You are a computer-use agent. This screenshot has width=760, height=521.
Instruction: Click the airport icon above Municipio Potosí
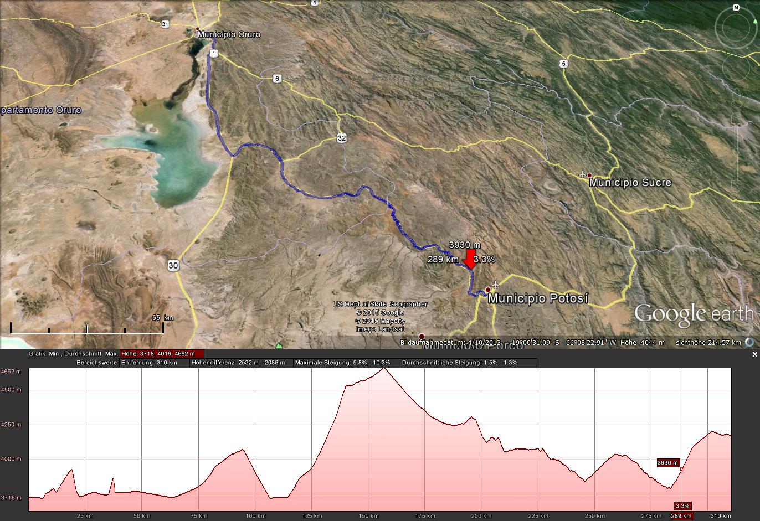[495, 285]
